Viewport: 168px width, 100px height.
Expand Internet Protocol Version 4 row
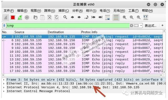point(4,87)
